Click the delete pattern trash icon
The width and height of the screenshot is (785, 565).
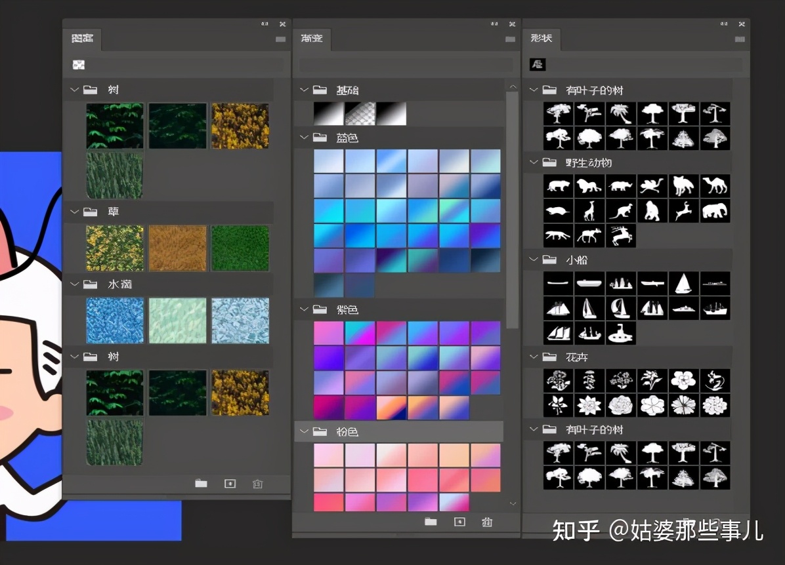click(x=257, y=483)
